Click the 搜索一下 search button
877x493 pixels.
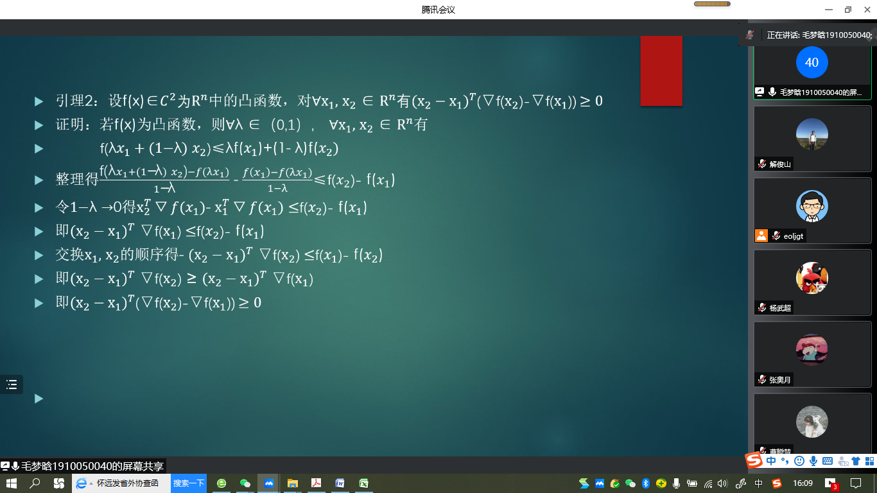(189, 483)
